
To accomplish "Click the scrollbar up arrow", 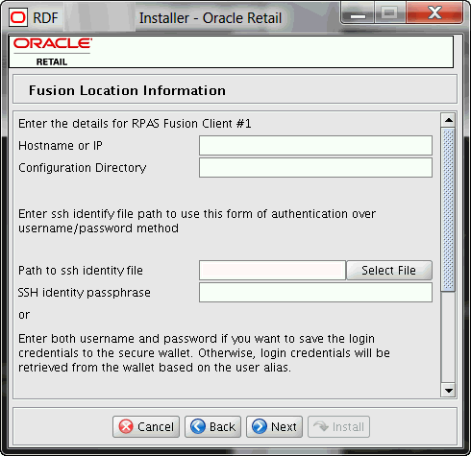I will (x=449, y=121).
